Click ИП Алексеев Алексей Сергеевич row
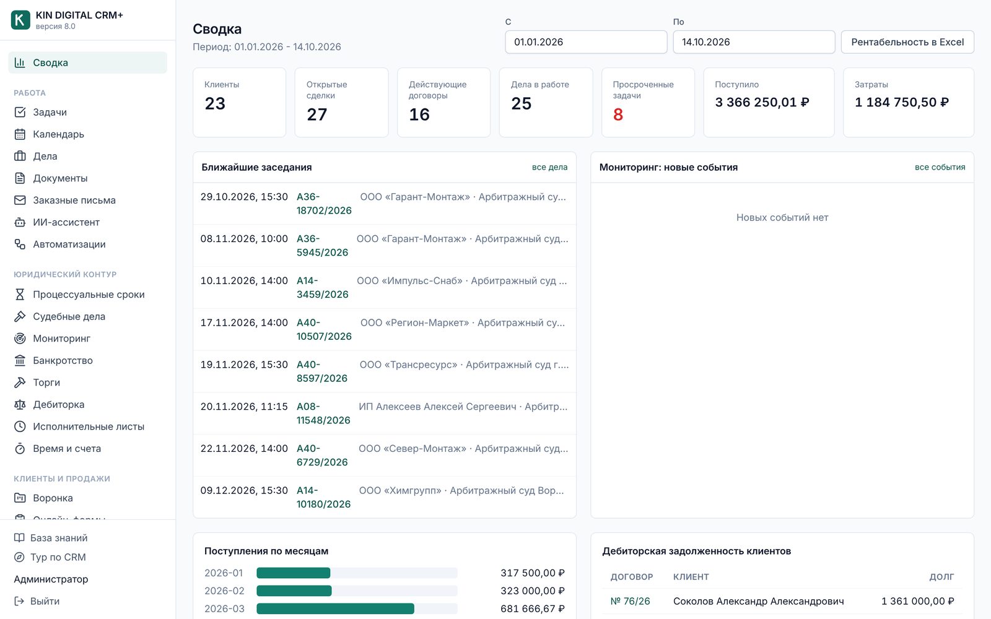The image size is (991, 619). coord(385,413)
